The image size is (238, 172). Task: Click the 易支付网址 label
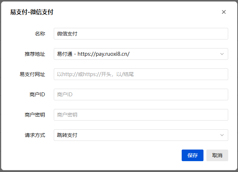(x=32, y=74)
